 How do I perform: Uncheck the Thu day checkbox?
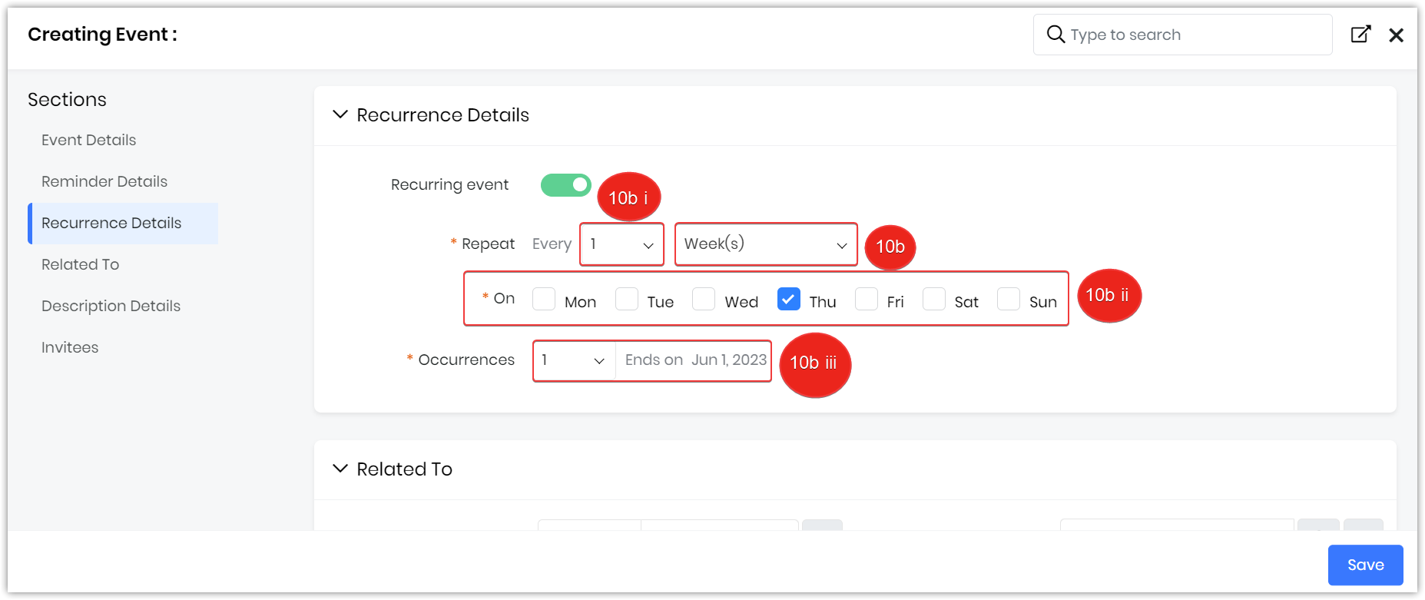coord(789,299)
